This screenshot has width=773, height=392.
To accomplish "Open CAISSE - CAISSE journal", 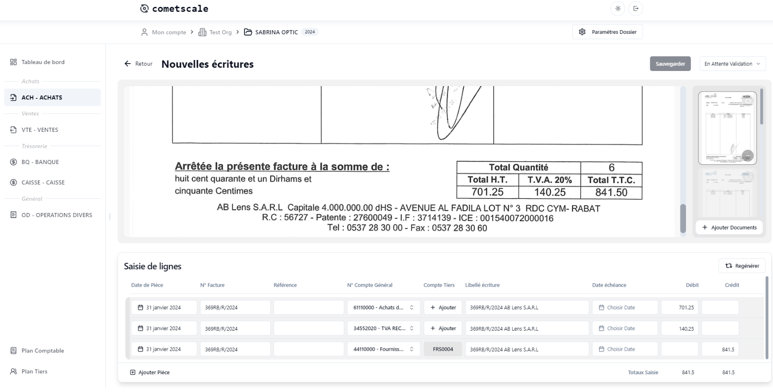I will (x=43, y=182).
